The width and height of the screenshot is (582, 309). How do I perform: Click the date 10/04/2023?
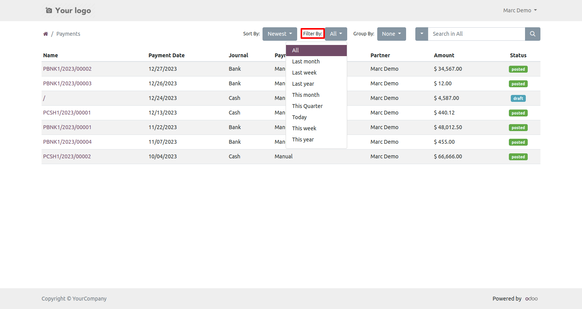tap(163, 156)
